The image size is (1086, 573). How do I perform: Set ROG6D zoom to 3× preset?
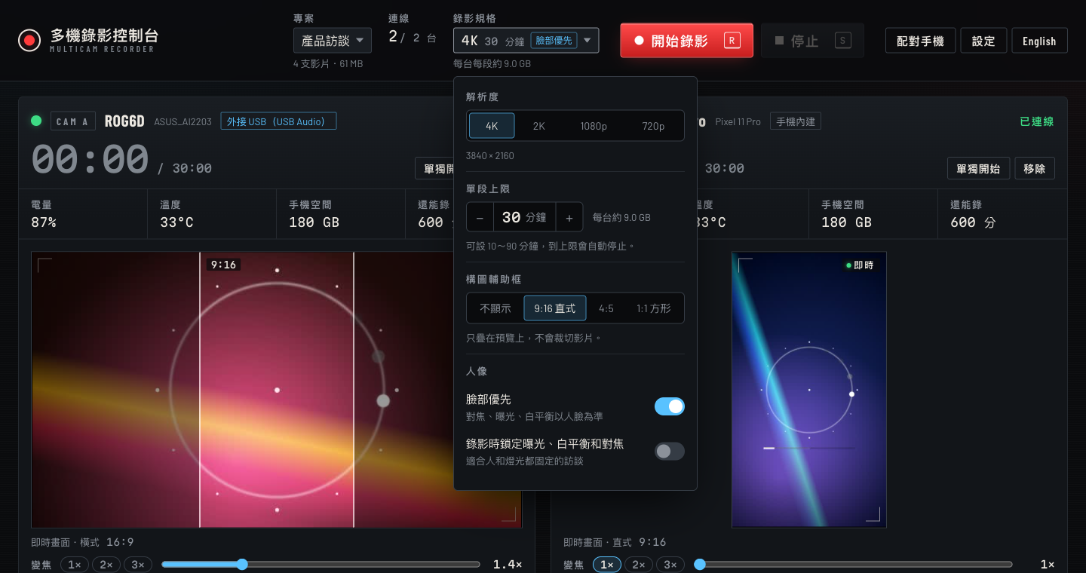138,564
